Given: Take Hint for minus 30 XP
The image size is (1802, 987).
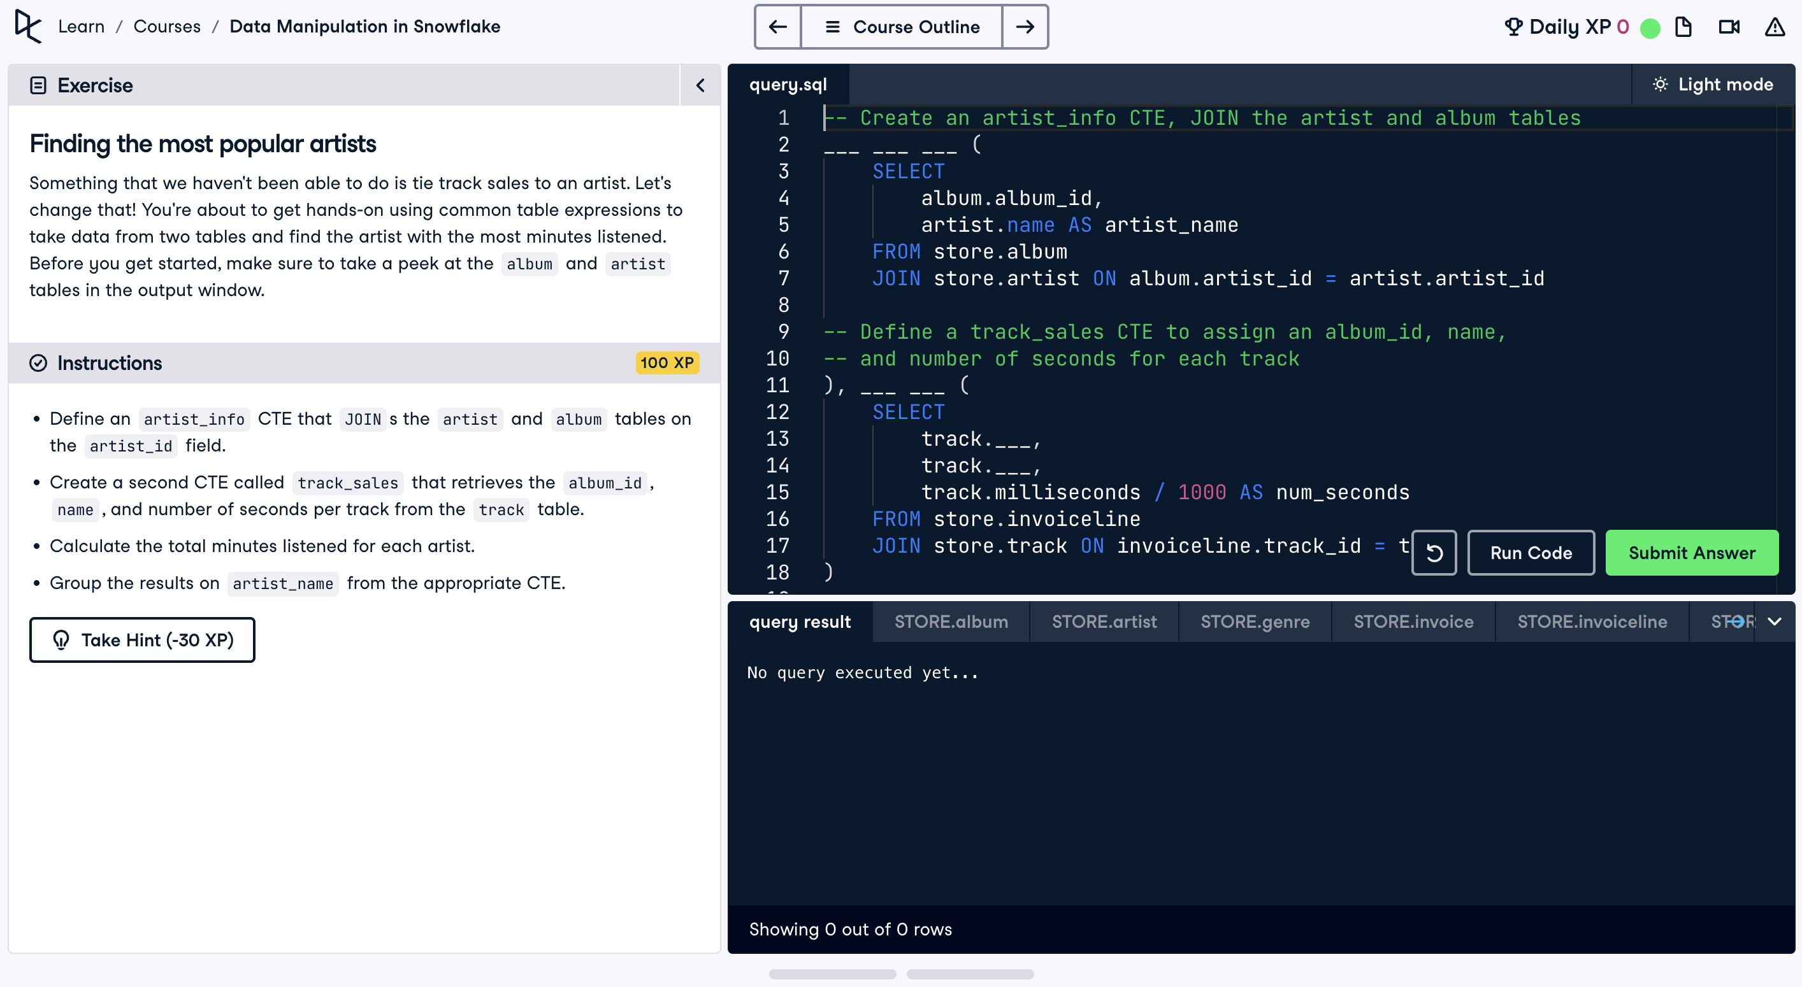Looking at the screenshot, I should (x=142, y=639).
